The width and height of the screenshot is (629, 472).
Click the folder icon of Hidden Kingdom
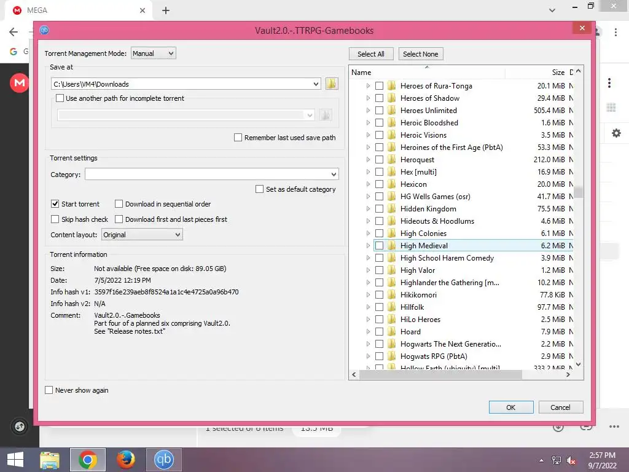(x=392, y=209)
